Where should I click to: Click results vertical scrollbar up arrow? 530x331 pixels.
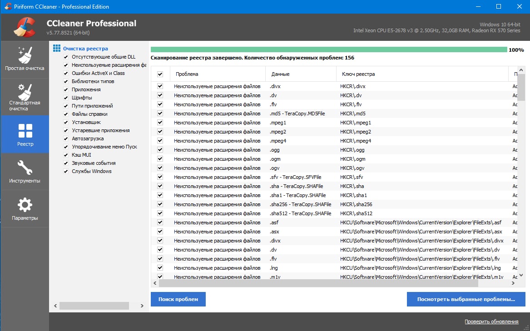coord(521,70)
